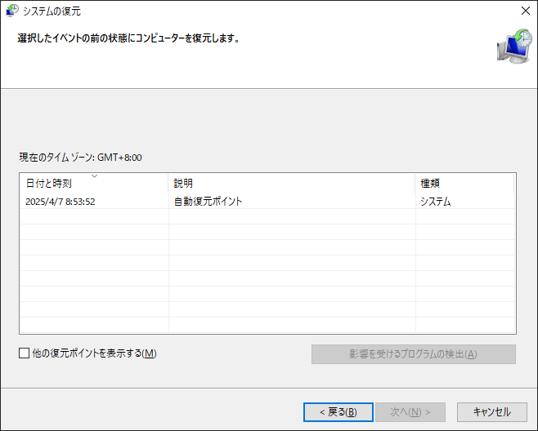Click the 自動復元ポイント description cell
538x431 pixels.
pyautogui.click(x=208, y=202)
